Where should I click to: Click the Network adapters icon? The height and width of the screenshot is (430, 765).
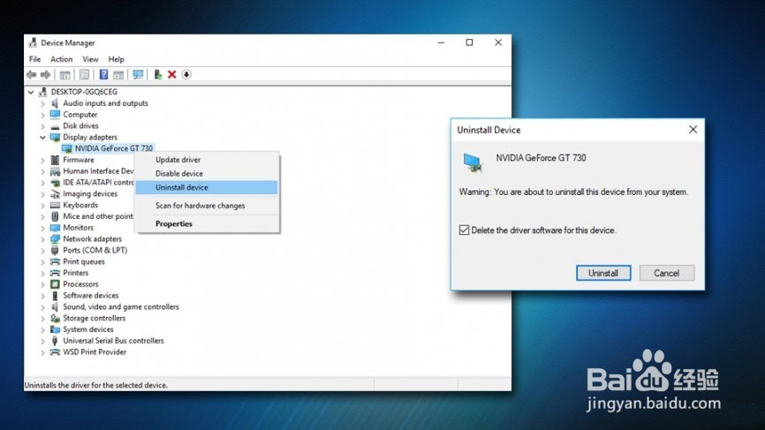(x=55, y=239)
